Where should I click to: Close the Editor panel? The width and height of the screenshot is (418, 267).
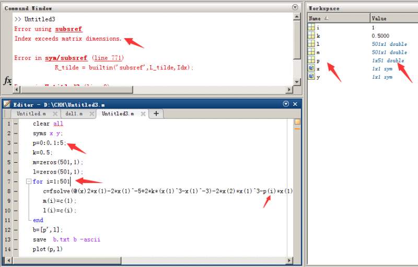[295, 104]
